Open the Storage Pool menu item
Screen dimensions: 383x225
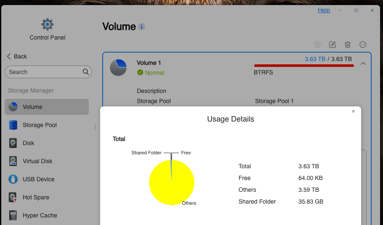tap(47, 125)
